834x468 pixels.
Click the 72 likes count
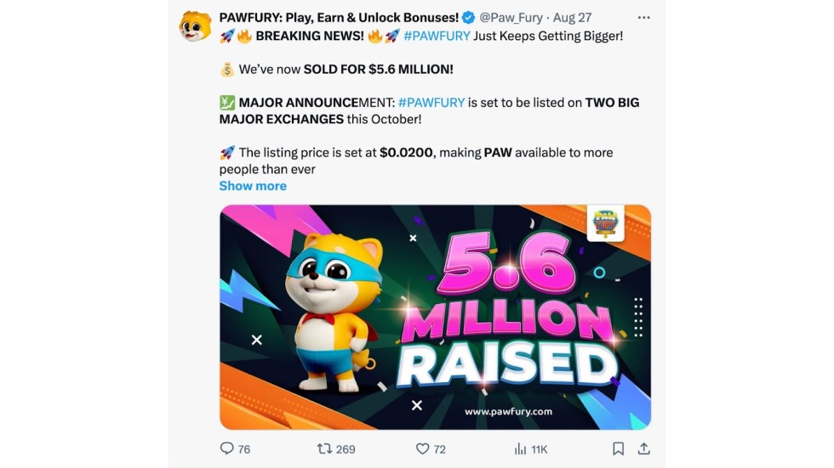click(440, 448)
